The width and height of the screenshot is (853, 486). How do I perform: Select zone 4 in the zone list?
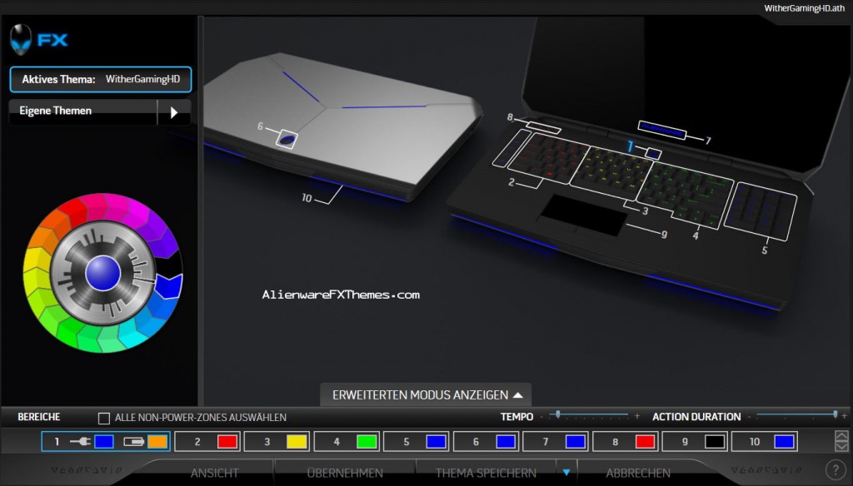[x=347, y=441]
